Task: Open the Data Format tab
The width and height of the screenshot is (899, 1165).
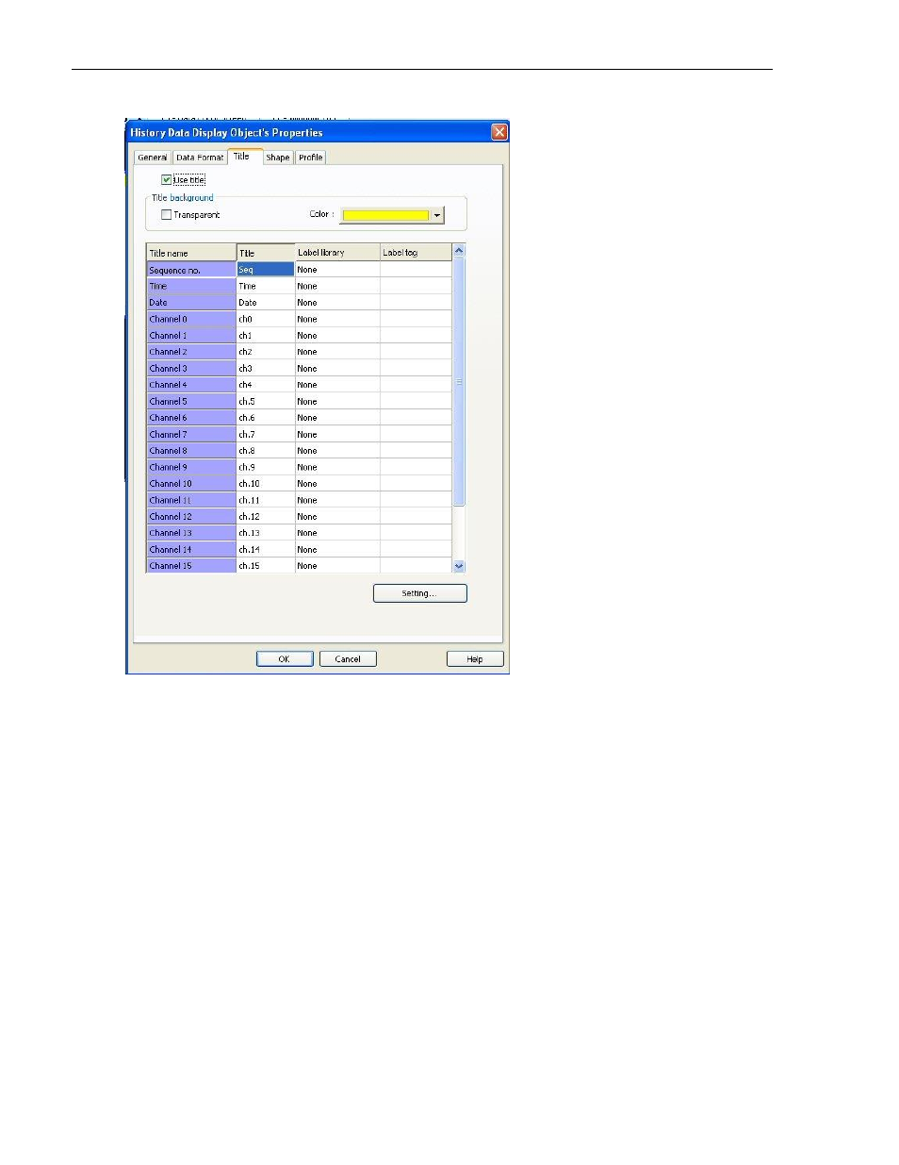Action: tap(200, 158)
